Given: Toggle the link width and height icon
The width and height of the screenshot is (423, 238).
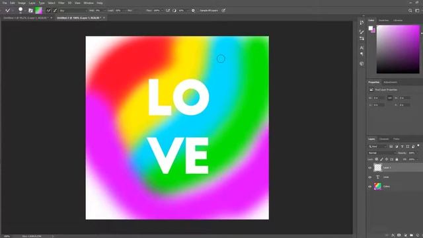Looking at the screenshot, I should (390, 98).
